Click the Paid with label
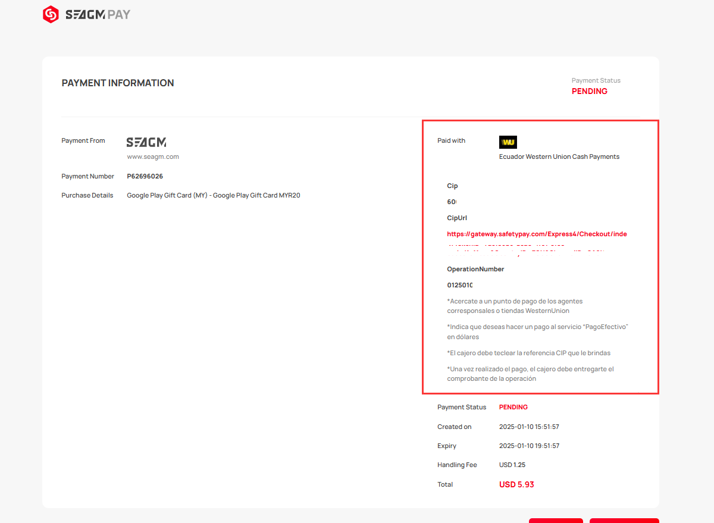This screenshot has width=714, height=523. tap(452, 141)
